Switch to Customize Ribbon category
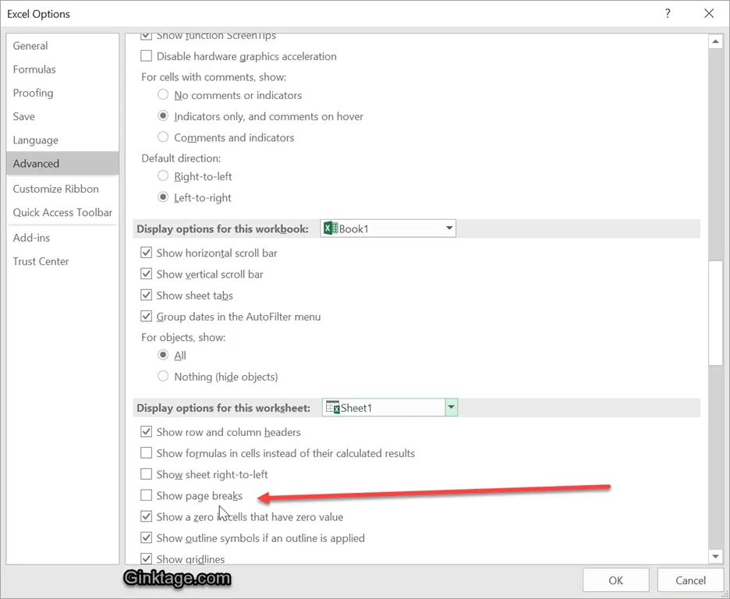The width and height of the screenshot is (730, 599). (55, 189)
